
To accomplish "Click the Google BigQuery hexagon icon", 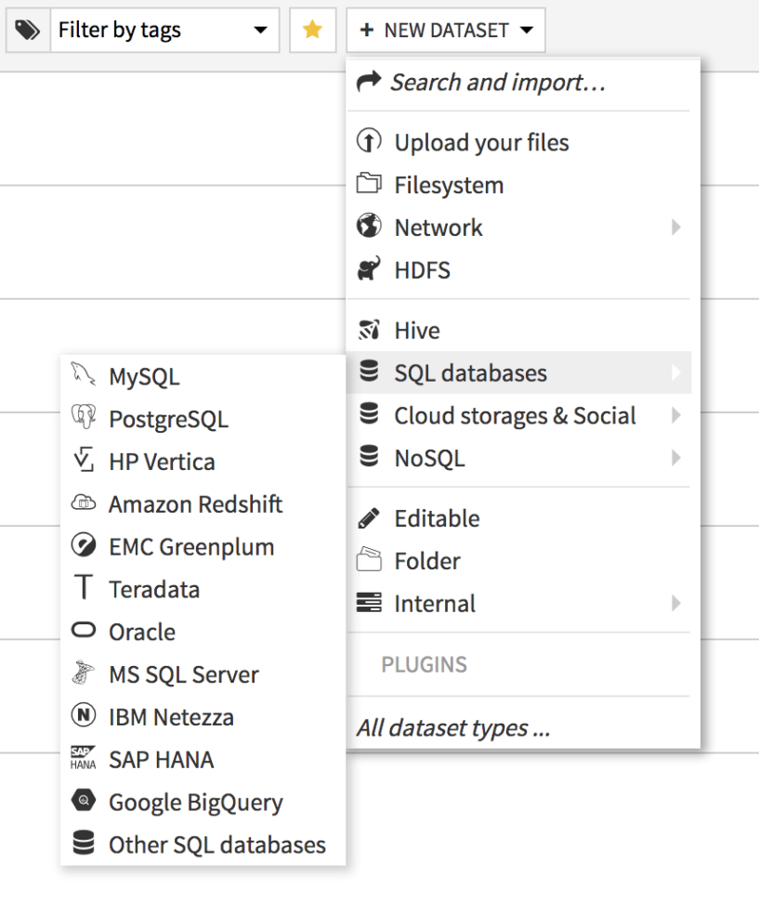I will click(84, 800).
